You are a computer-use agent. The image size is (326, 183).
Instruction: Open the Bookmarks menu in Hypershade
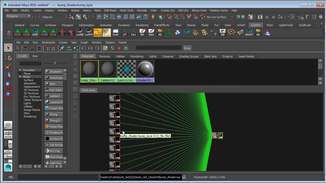click(48, 42)
